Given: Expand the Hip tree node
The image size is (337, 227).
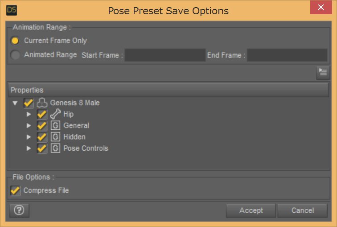Looking at the screenshot, I should click(x=29, y=114).
